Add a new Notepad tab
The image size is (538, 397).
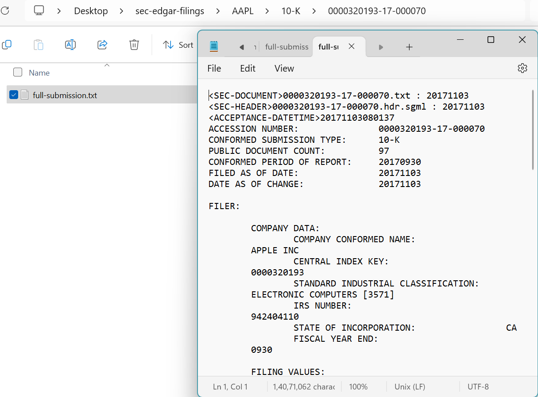pos(409,47)
